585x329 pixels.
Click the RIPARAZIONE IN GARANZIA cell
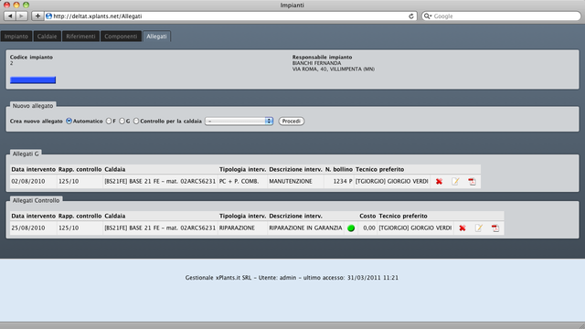305,228
